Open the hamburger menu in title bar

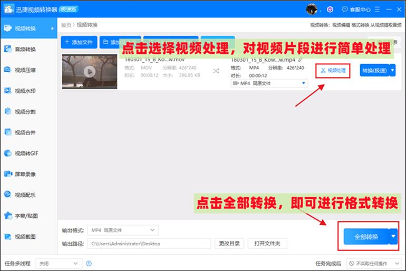377,9
